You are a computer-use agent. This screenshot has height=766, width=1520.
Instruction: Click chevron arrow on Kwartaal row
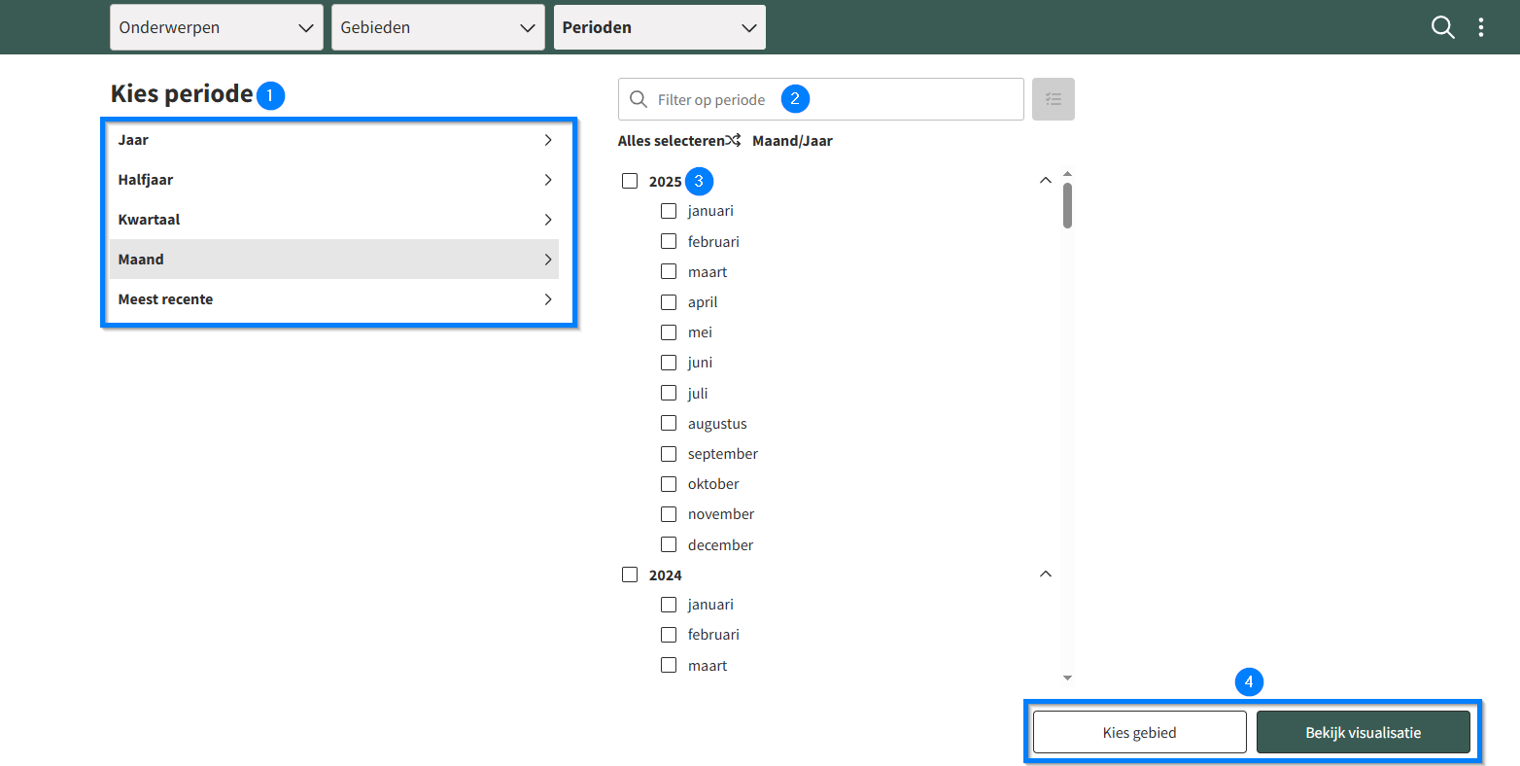click(548, 220)
